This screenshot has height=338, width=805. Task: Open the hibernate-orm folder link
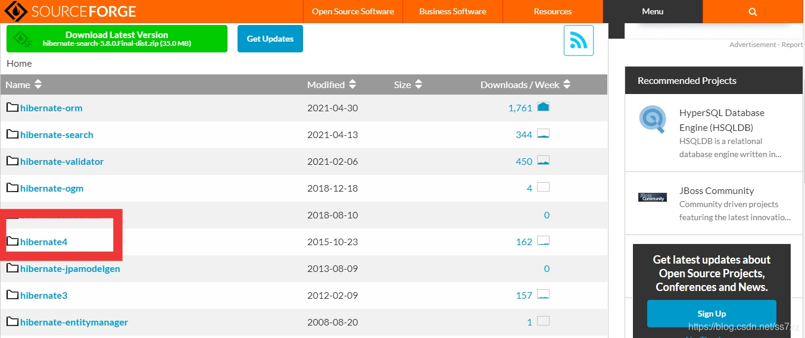point(51,108)
